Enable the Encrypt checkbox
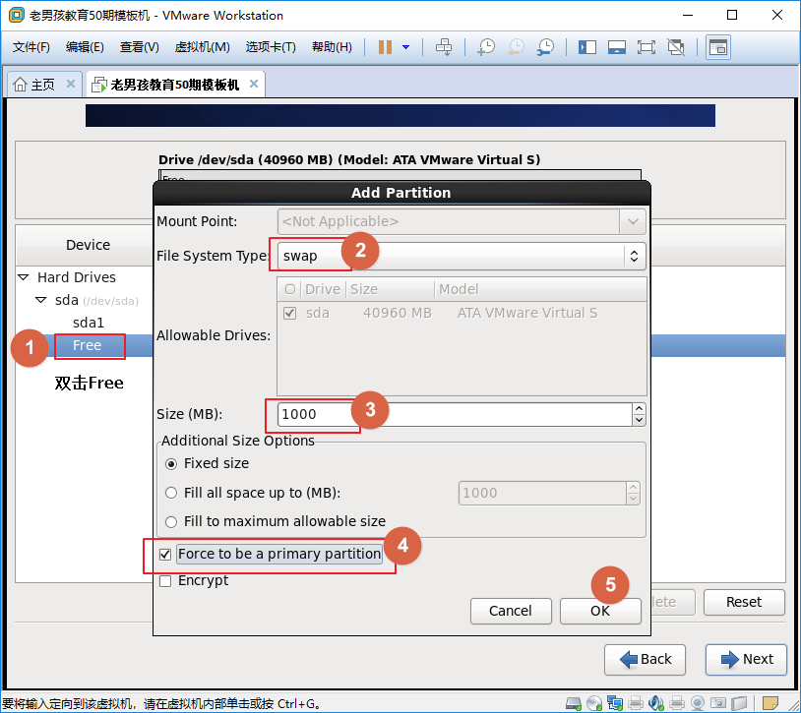This screenshot has height=713, width=801. click(165, 581)
